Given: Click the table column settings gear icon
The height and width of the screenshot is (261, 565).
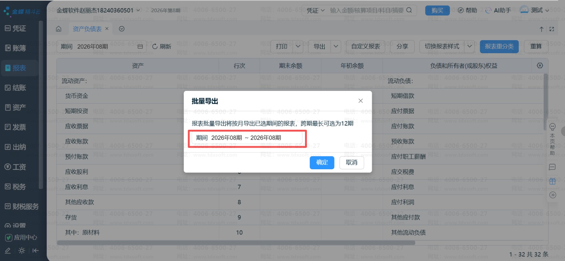Looking at the screenshot, I should [x=540, y=65].
